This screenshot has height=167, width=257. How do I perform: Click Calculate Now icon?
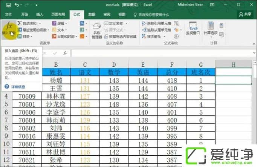pyautogui.click(x=222, y=25)
